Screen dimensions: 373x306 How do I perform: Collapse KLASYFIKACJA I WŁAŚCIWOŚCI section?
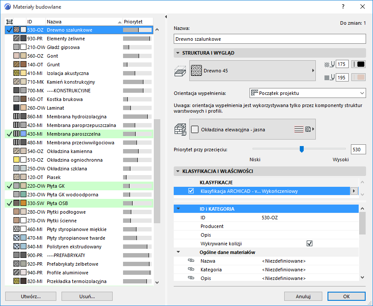[x=178, y=171]
